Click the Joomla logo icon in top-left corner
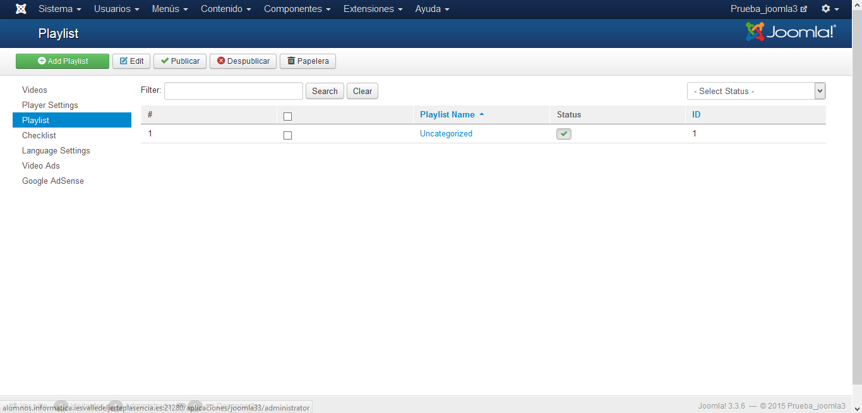 21,9
